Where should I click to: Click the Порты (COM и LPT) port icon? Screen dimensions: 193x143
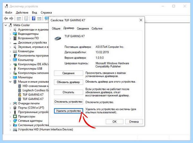(15, 108)
